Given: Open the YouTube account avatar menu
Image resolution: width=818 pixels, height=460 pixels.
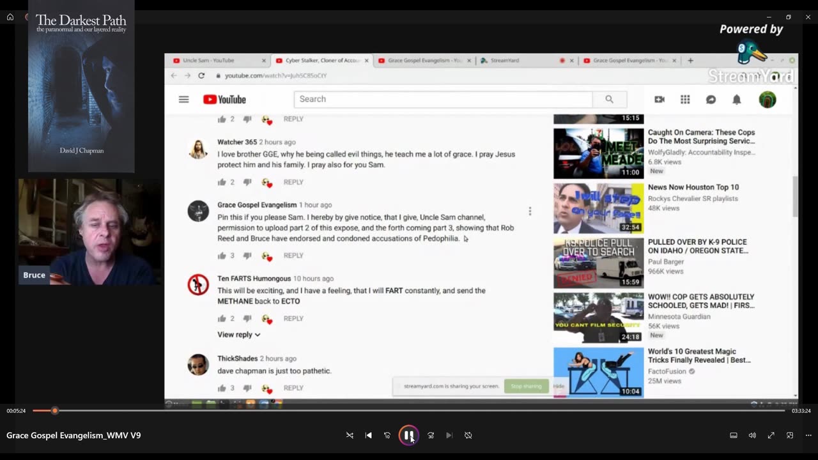Looking at the screenshot, I should 768,99.
